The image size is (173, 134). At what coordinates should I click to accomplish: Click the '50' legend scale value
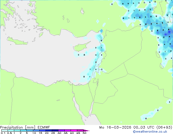pyautogui.click(x=84, y=133)
